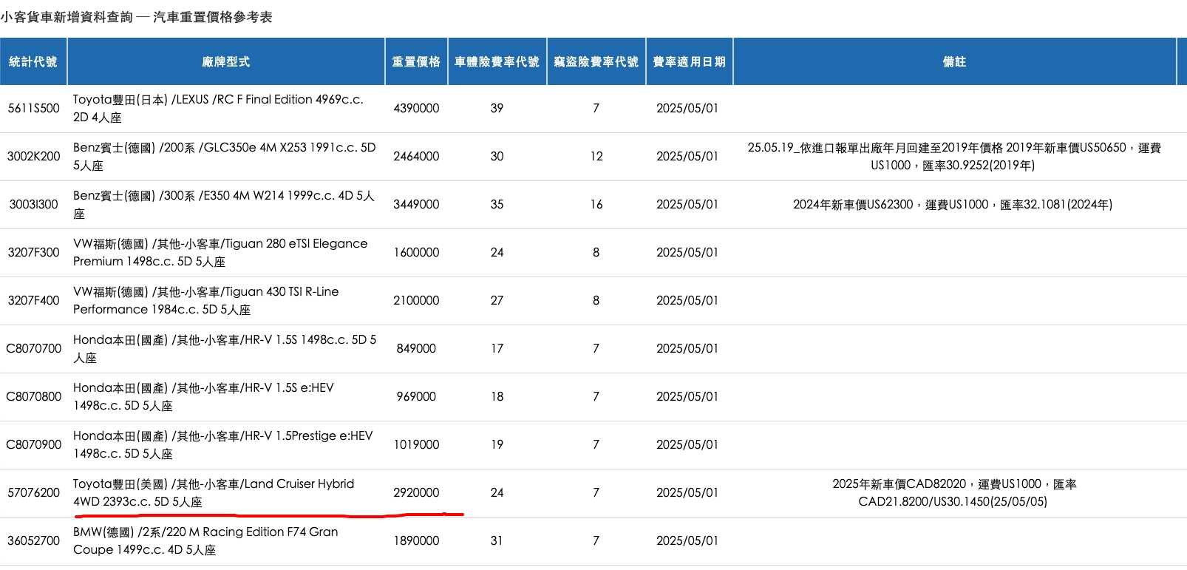
Task: Select code C8070700
Action: pyautogui.click(x=33, y=348)
